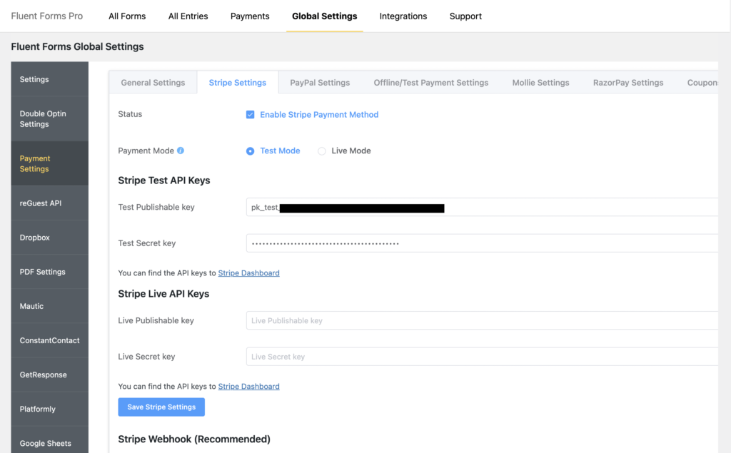Open Google Sheets sidebar item

click(46, 443)
